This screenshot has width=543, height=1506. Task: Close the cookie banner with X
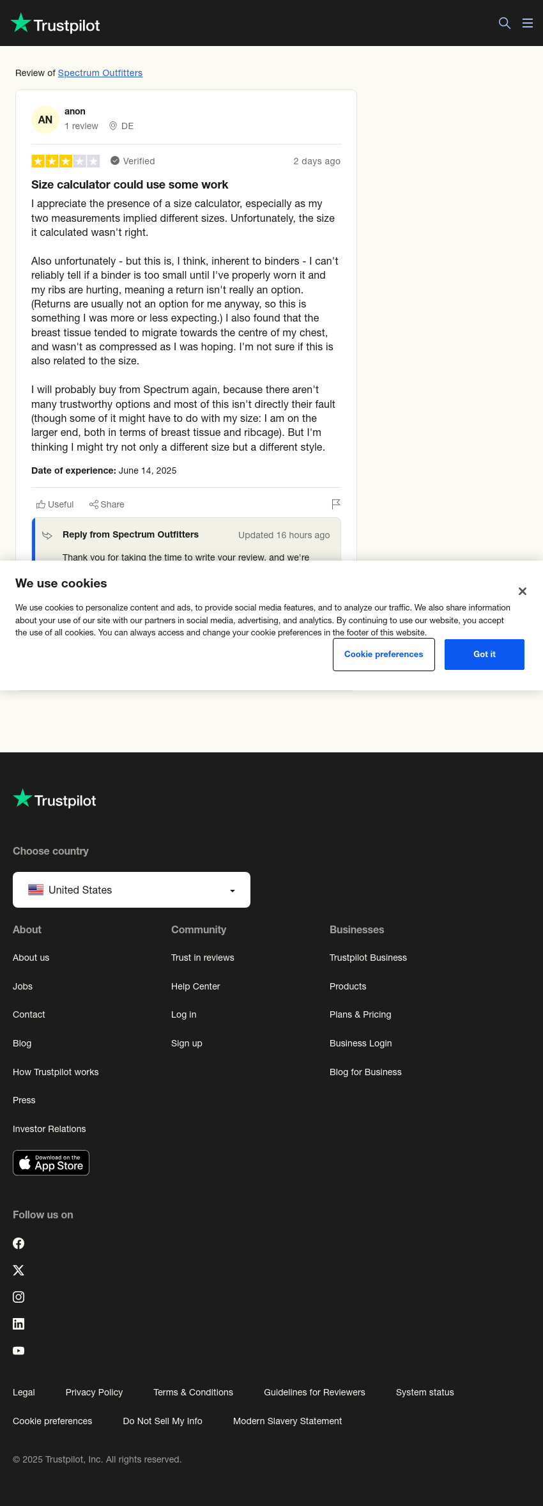click(x=523, y=591)
